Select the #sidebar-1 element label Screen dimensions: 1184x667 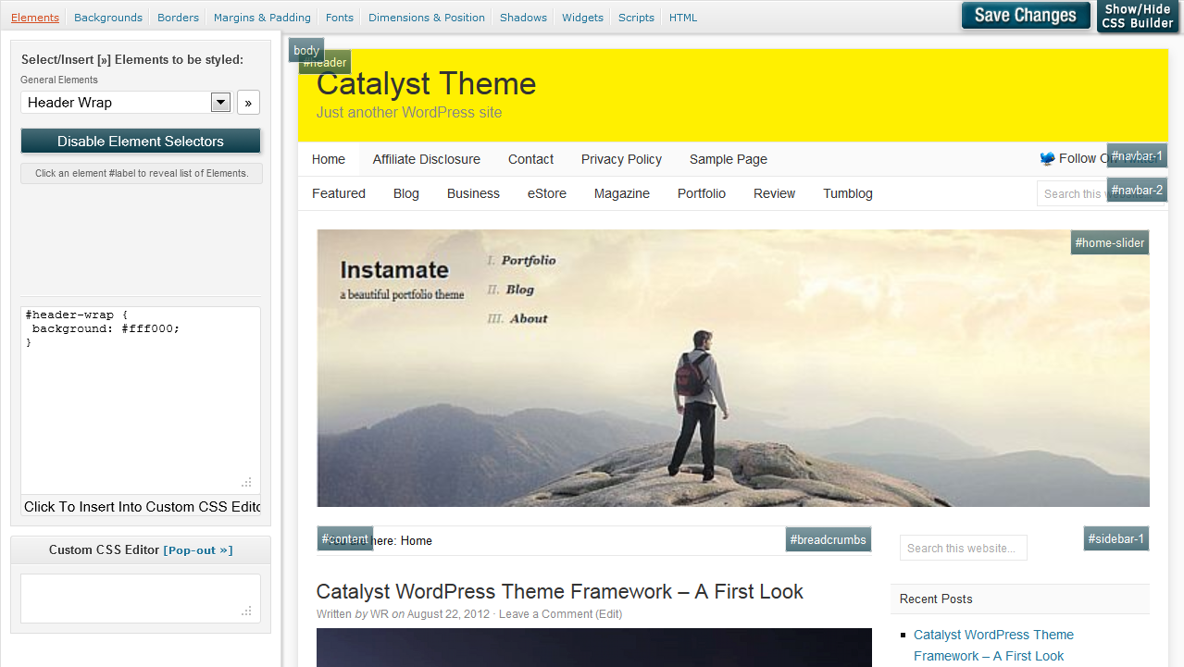[1116, 538]
